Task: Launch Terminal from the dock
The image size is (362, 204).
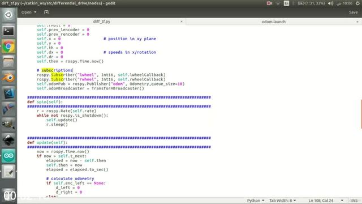Action: (x=8, y=31)
